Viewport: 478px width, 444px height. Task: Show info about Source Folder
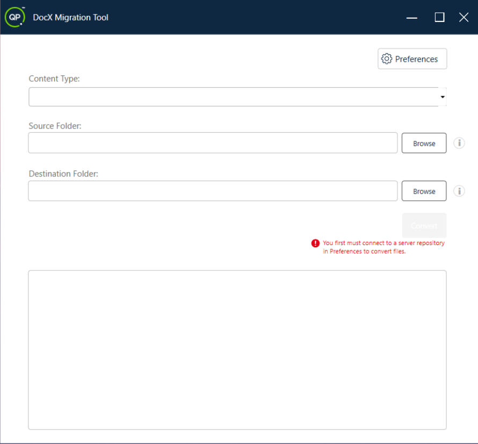pyautogui.click(x=459, y=143)
